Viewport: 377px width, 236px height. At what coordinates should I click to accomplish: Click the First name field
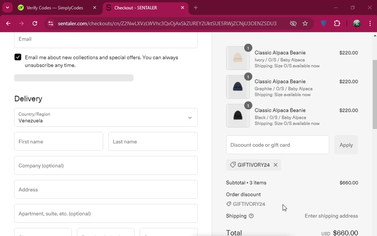pyautogui.click(x=59, y=141)
